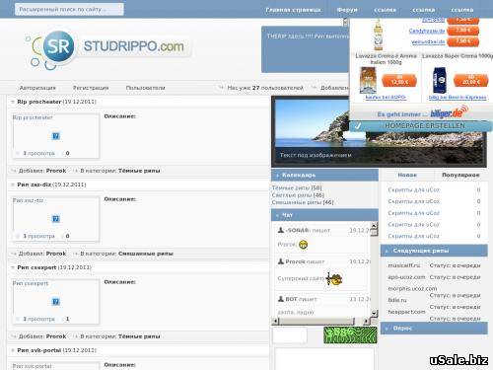Viewport: 493px width, 370px height.
Task: Collapse the Rip procheater entry header
Action: point(13,102)
